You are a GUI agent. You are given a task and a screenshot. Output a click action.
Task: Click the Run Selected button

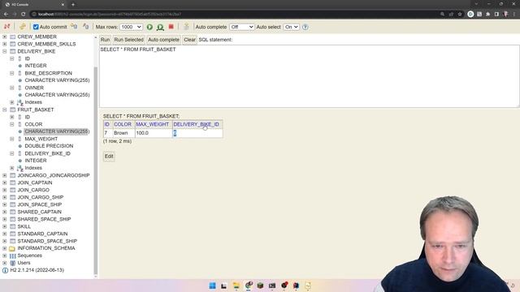tap(128, 40)
